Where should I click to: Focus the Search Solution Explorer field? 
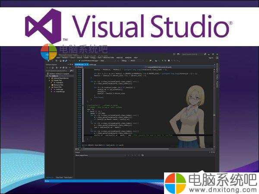point(58,71)
